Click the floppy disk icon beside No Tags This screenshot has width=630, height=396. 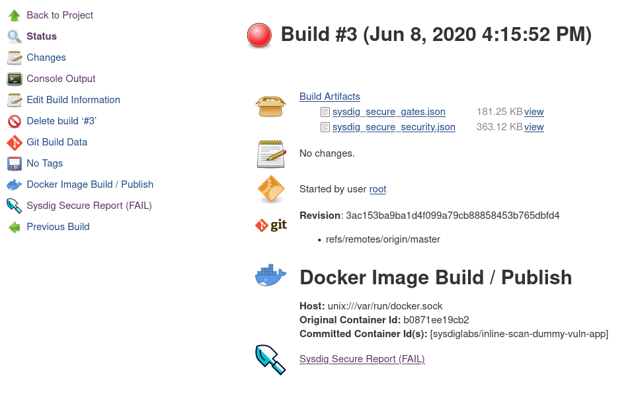[14, 163]
